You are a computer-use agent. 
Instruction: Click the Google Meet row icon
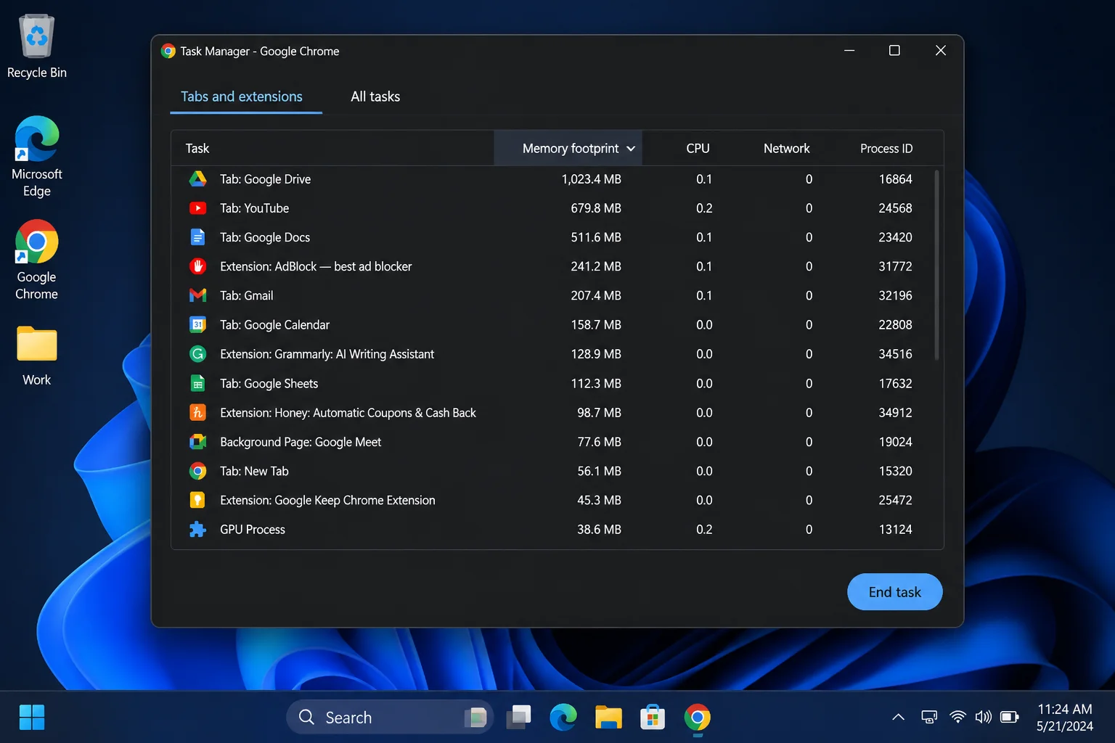(x=197, y=442)
